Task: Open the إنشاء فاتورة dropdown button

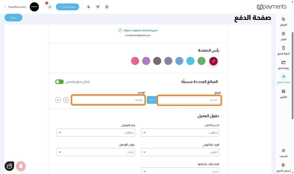Action: coord(67,7)
